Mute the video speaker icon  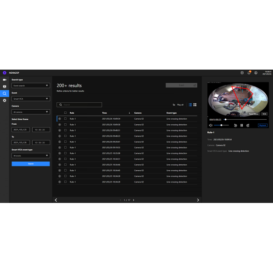pyautogui.click(x=211, y=125)
